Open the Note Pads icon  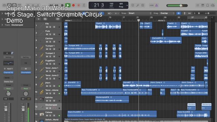(203, 5)
